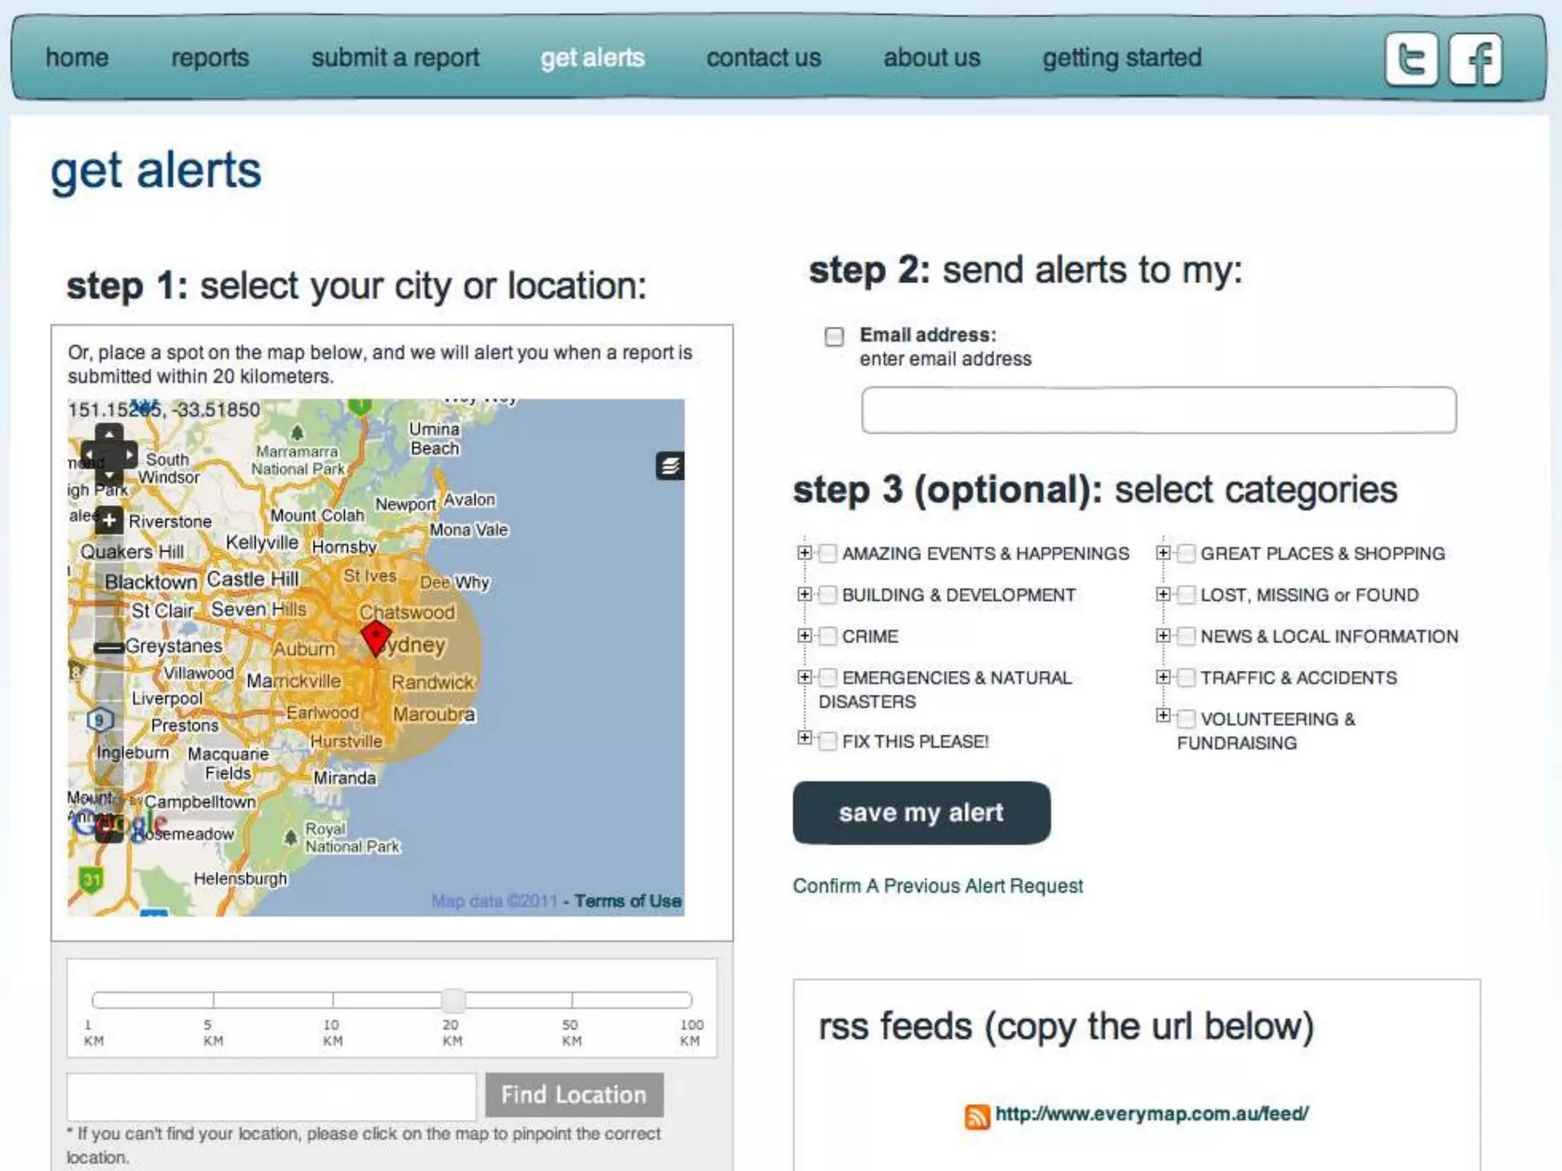Enable the Email address checkbox
The image size is (1562, 1171).
click(834, 336)
